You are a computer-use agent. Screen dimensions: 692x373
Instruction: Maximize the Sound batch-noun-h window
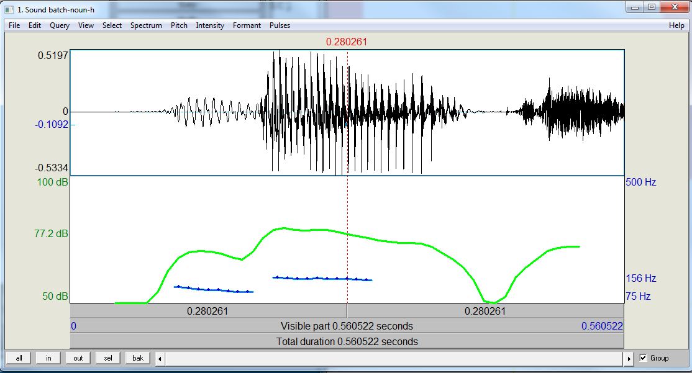click(652, 7)
